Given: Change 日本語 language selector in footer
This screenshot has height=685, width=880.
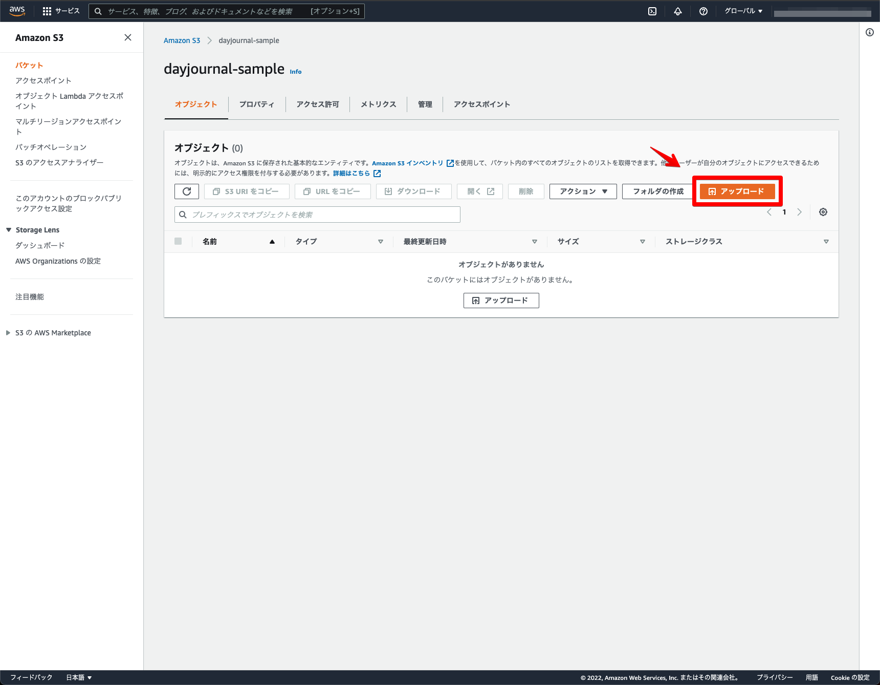Looking at the screenshot, I should pos(79,677).
